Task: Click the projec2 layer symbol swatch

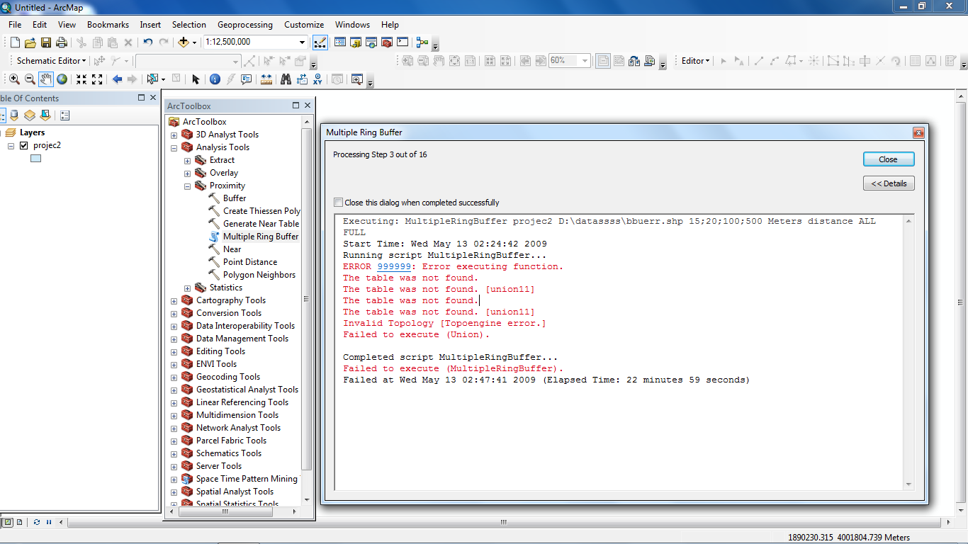Action: (x=36, y=159)
